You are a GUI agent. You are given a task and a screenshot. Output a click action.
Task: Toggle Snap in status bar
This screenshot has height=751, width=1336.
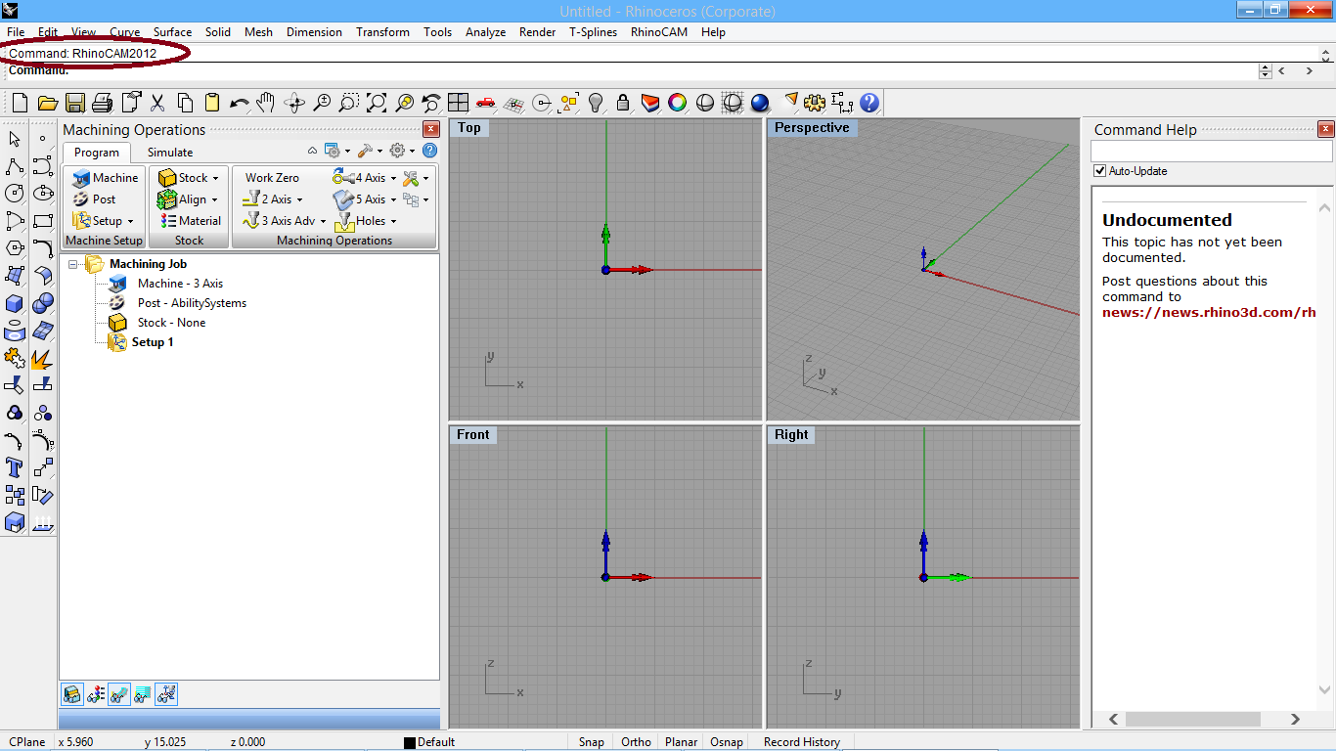(591, 742)
